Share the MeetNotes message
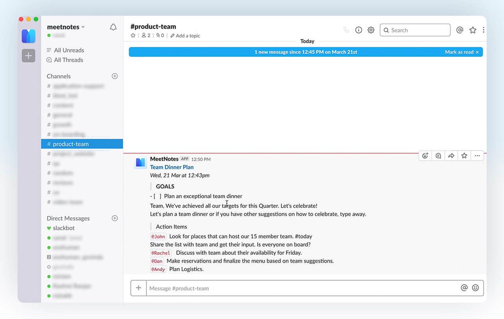The width and height of the screenshot is (504, 319). pyautogui.click(x=451, y=156)
